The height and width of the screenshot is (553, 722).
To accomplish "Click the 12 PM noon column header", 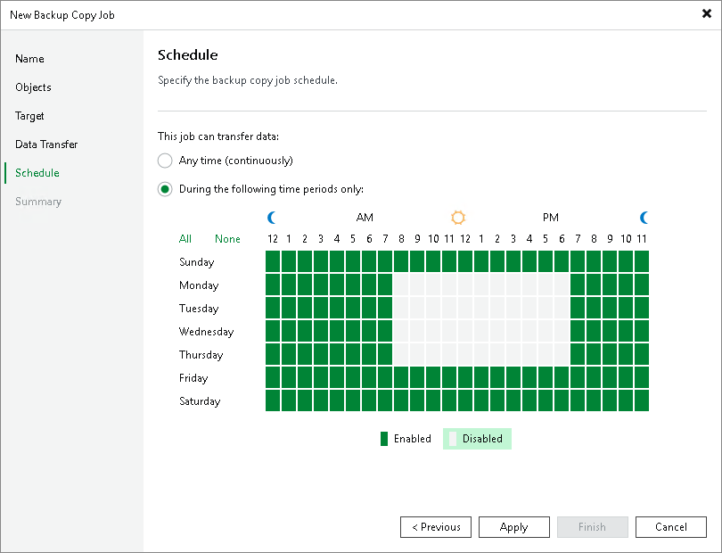I will pos(465,239).
